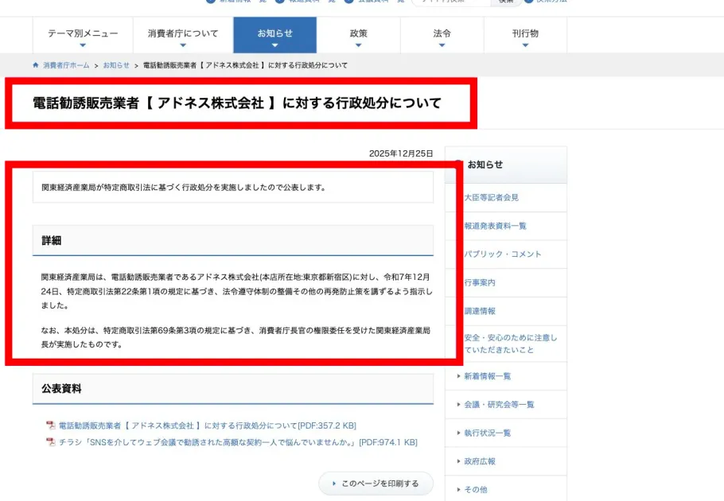Click the 詳細 section heading
724x501 pixels.
point(51,240)
